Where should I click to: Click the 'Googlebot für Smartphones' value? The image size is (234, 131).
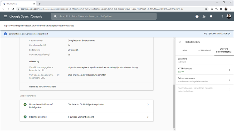[81, 41]
